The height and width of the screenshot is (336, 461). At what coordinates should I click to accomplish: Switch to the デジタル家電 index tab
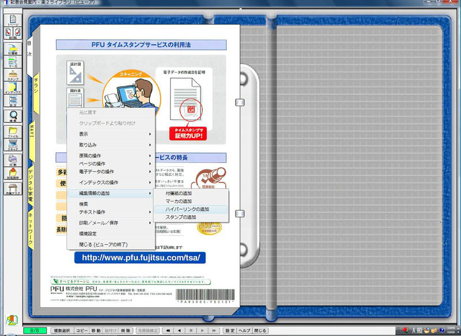(31, 185)
